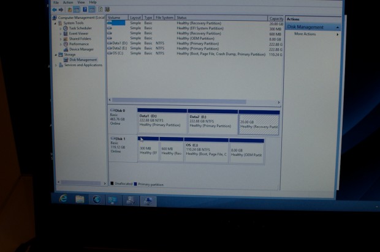The height and width of the screenshot is (252, 380).
Task: Select Event Viewer in the left tree
Action: [x=78, y=34]
